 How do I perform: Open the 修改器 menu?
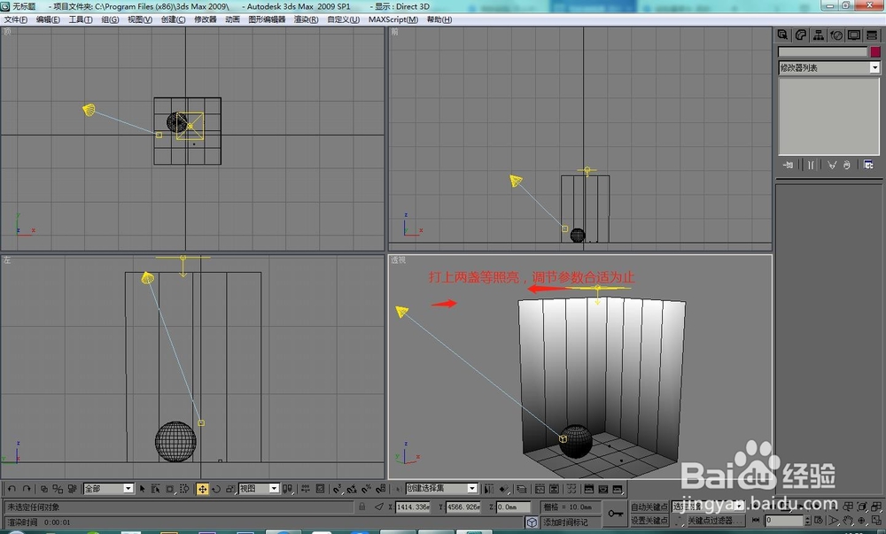point(206,19)
